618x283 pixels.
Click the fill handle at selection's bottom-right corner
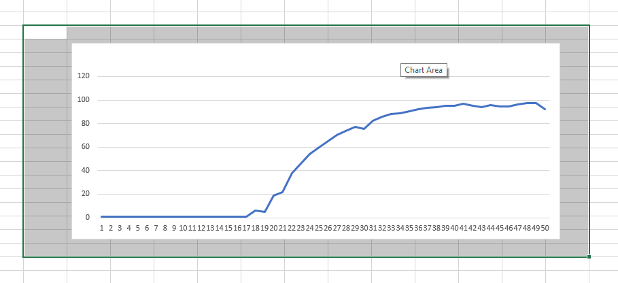click(589, 256)
